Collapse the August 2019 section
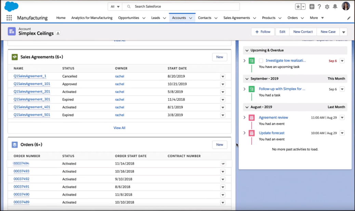355x211 pixels. pos(247,107)
